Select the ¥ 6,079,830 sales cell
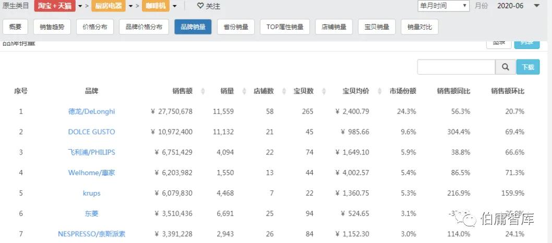The height and width of the screenshot is (243, 552). [174, 193]
